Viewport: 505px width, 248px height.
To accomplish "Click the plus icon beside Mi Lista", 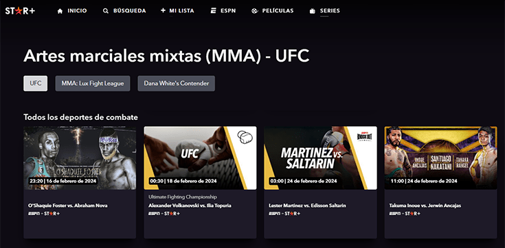I will [x=163, y=10].
